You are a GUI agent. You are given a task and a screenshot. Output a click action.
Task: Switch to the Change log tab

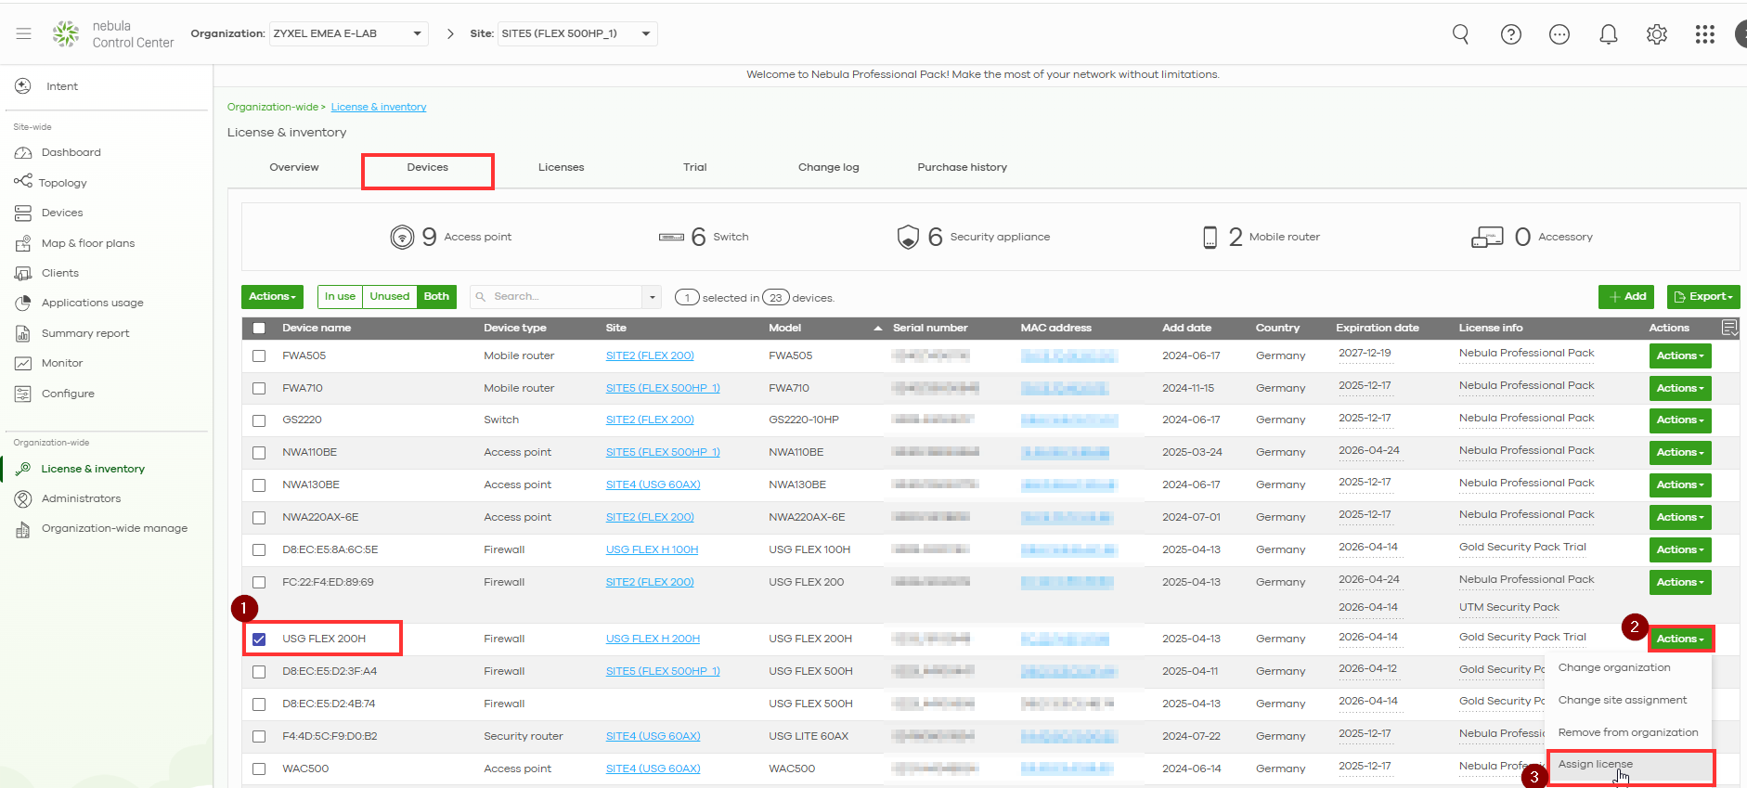(x=829, y=167)
